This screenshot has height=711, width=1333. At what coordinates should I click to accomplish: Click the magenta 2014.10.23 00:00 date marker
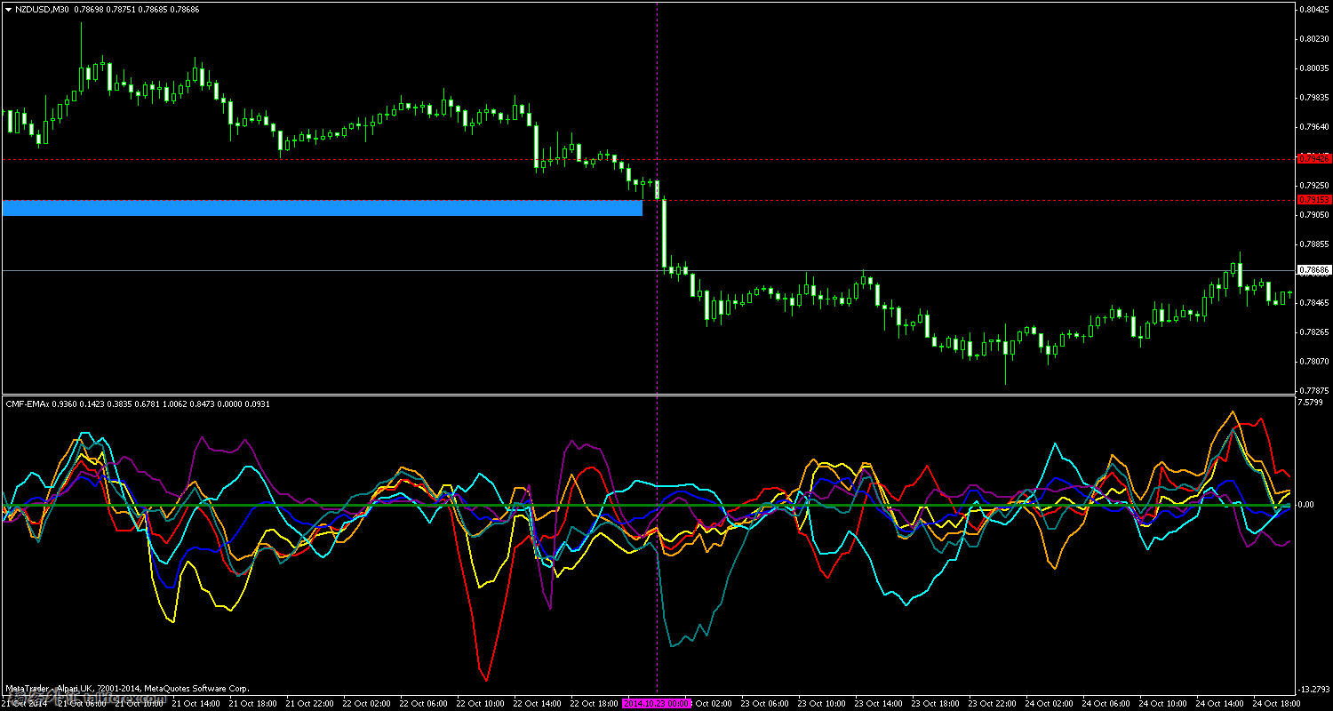pos(657,703)
